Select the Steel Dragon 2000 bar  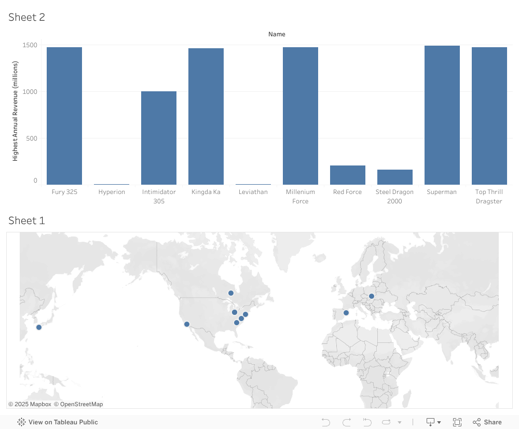tap(395, 177)
